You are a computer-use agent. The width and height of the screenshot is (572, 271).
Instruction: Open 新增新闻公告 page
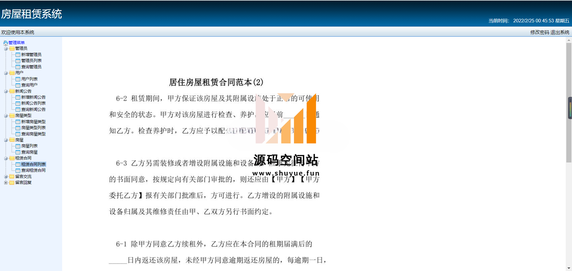[33, 97]
